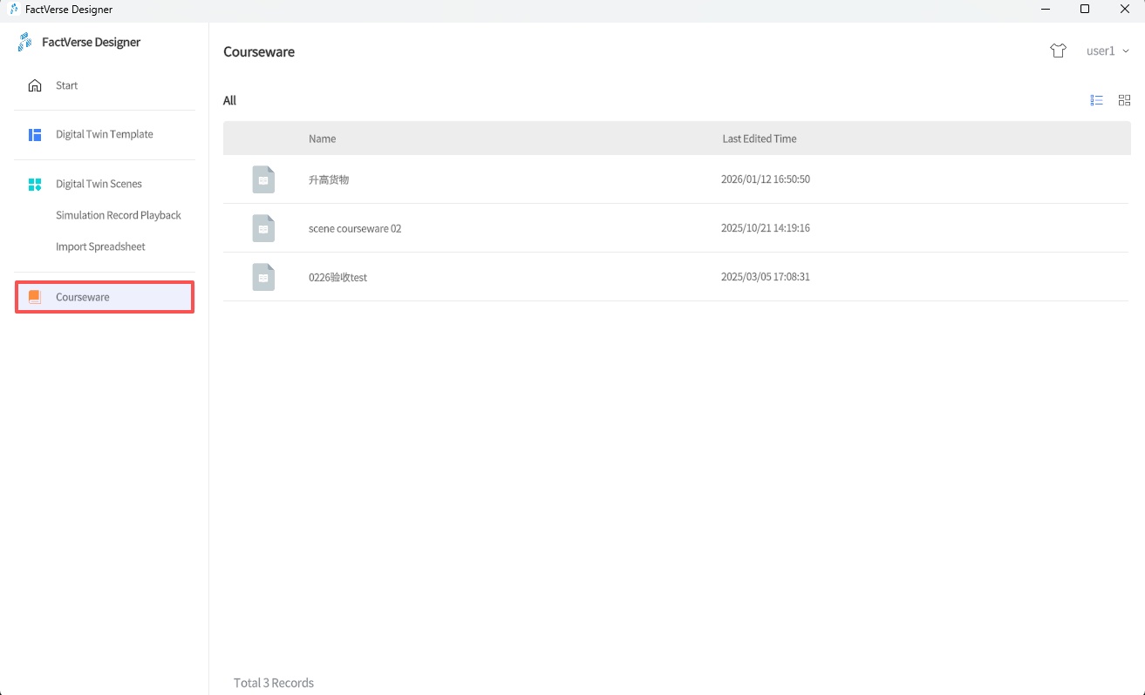Open the 升高货物 courseware name
Screen dimensions: 1145x695
[x=329, y=179]
